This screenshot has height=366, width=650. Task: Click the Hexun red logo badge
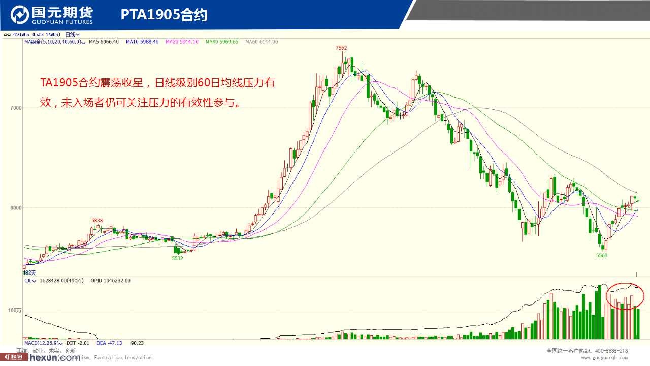coord(13,357)
